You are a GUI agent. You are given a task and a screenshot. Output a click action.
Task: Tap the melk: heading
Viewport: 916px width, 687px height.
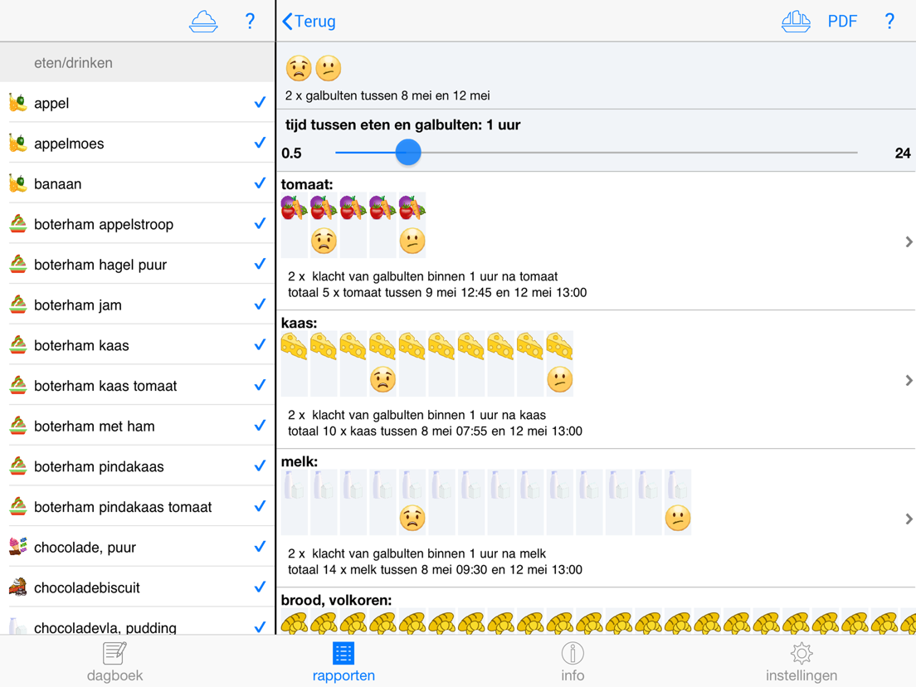(299, 461)
